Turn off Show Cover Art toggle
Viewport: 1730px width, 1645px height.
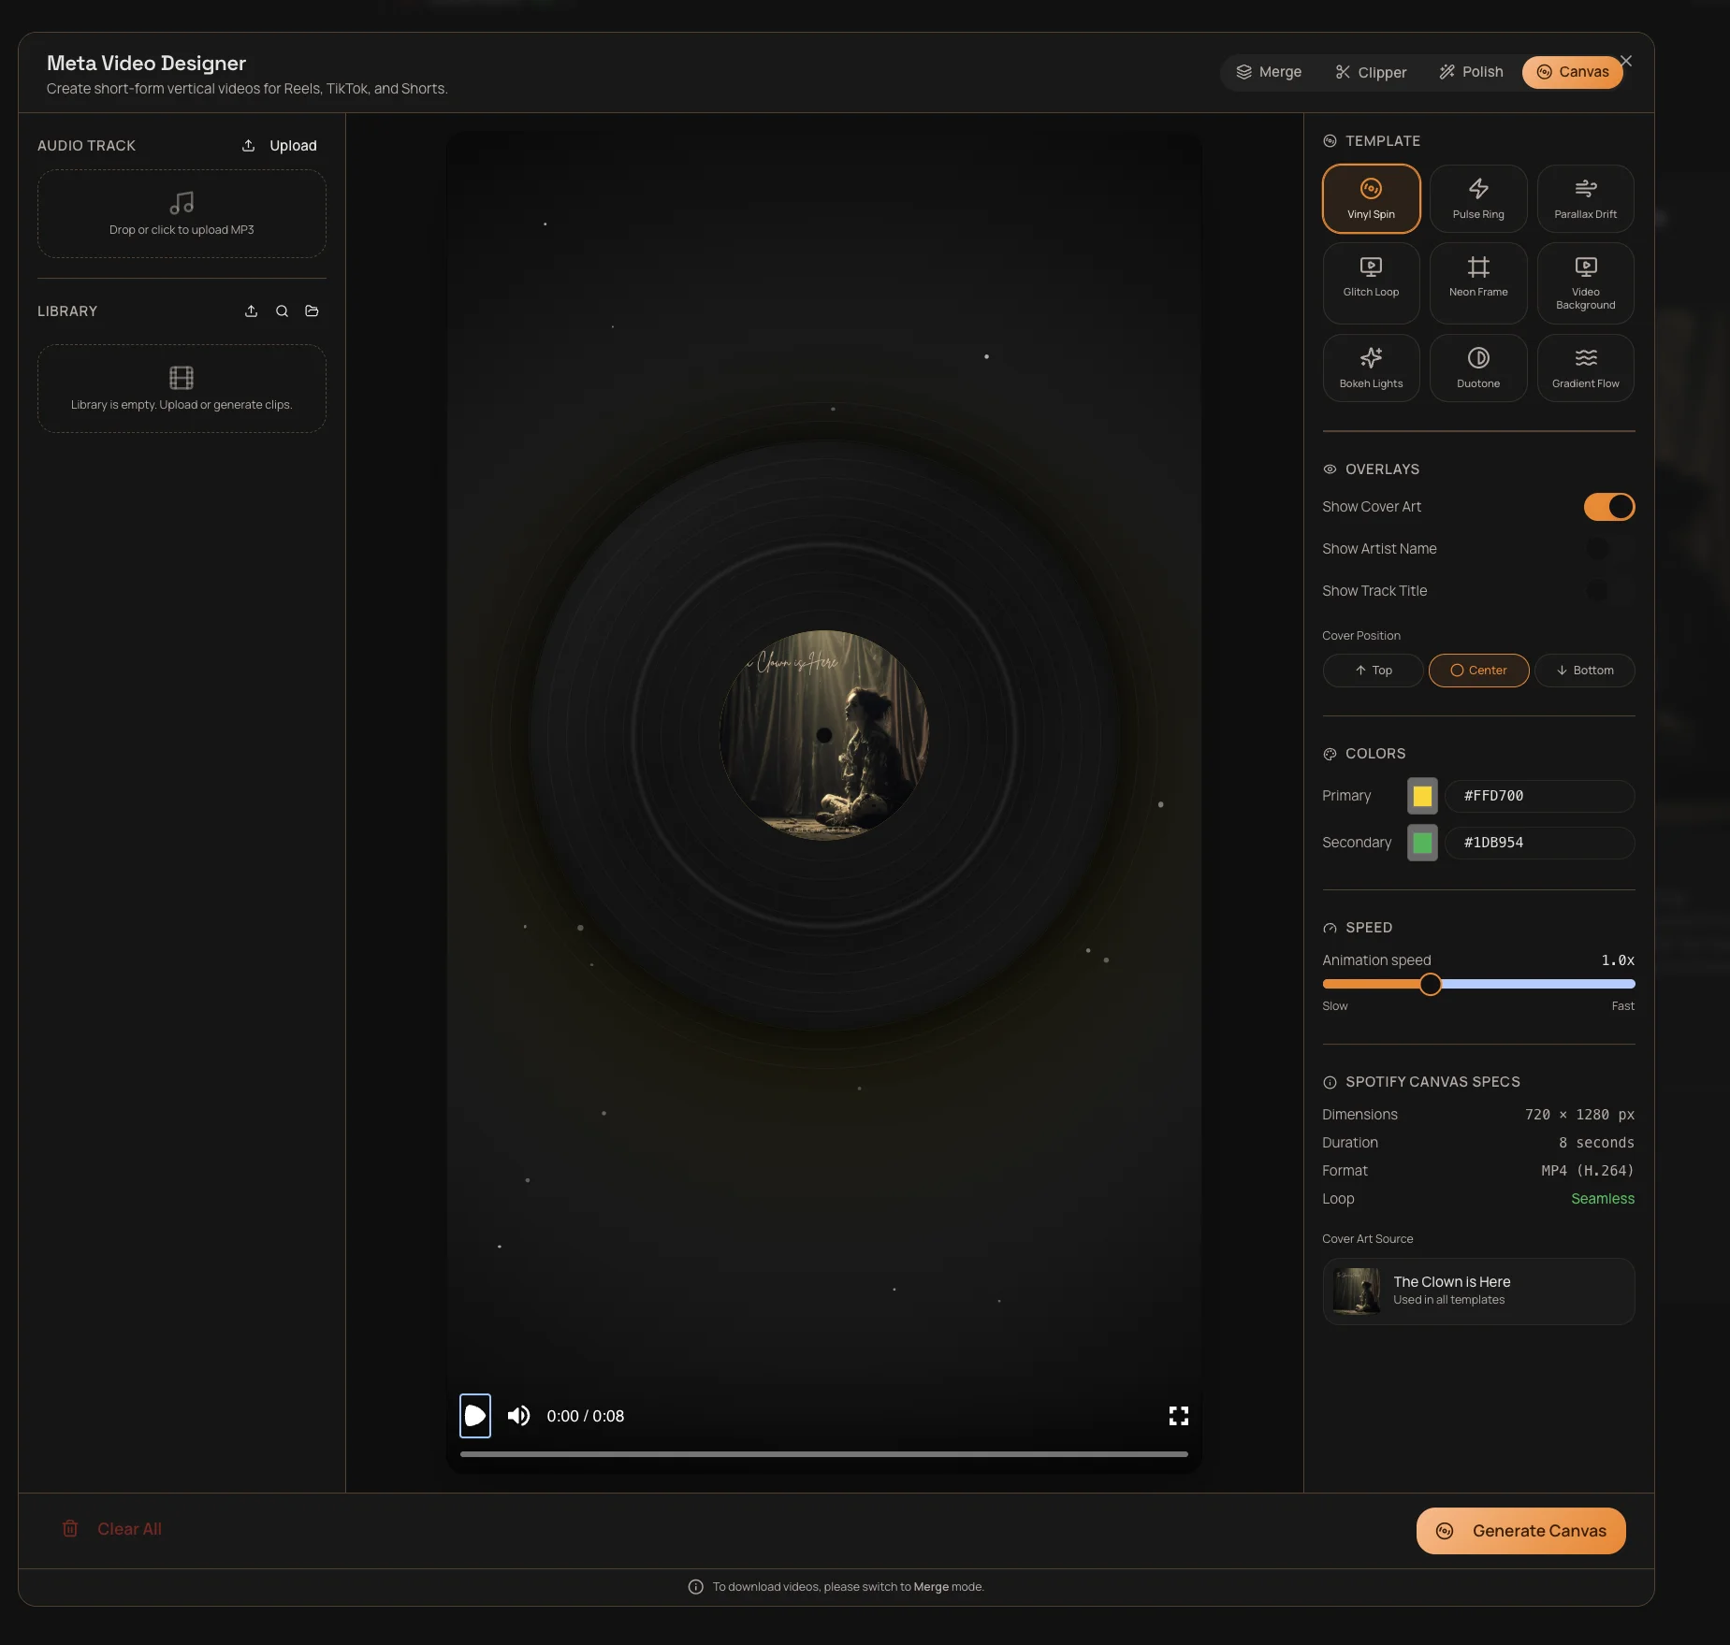pyautogui.click(x=1609, y=507)
